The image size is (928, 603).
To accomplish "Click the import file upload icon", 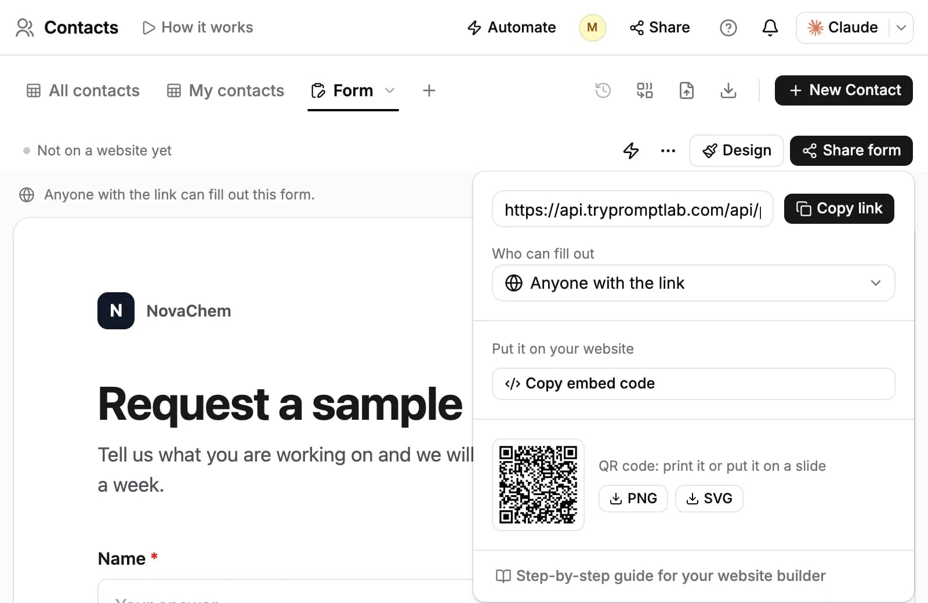I will point(687,90).
